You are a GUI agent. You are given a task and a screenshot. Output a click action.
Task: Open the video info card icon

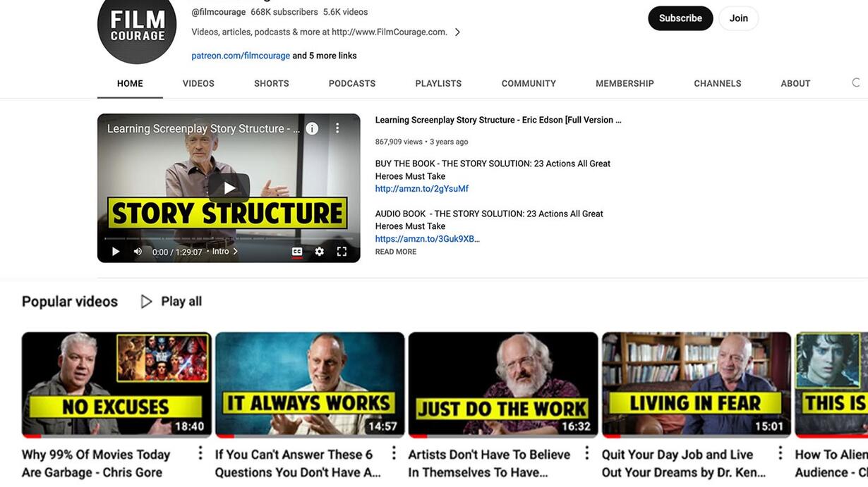[x=312, y=128]
